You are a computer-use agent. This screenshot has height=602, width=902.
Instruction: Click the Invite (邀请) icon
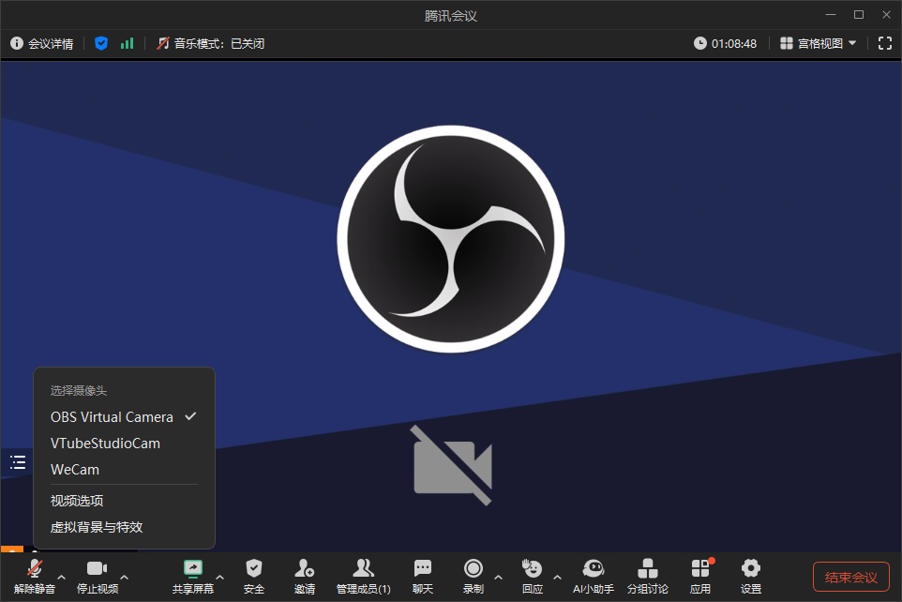click(x=304, y=569)
